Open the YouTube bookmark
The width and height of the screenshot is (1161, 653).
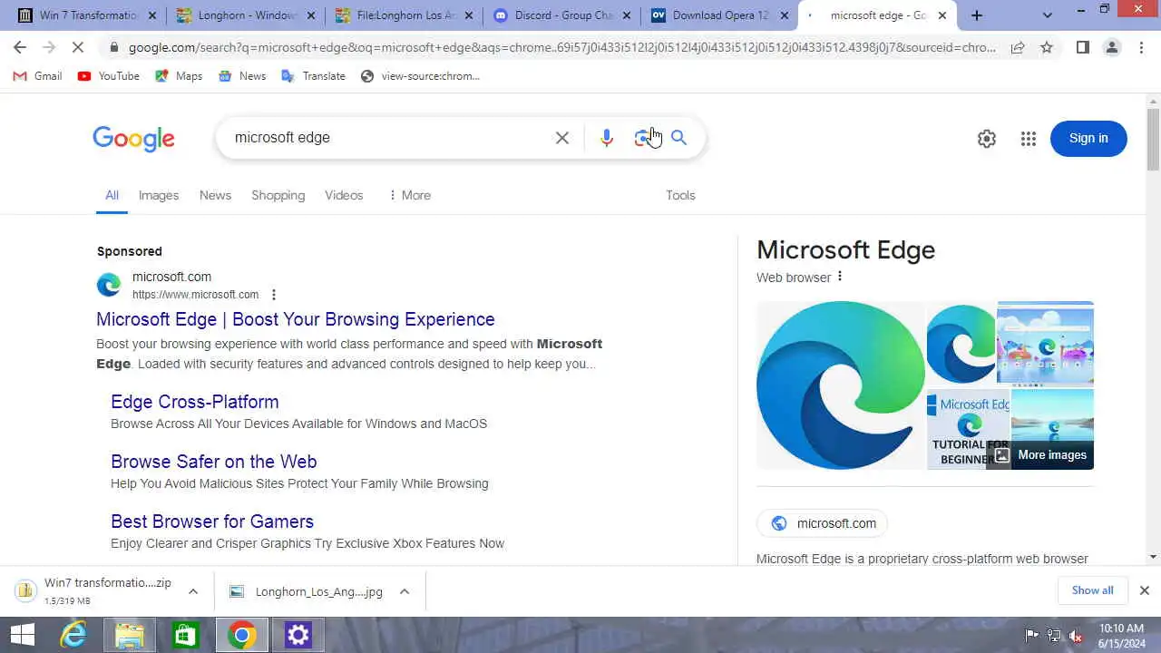tap(109, 76)
